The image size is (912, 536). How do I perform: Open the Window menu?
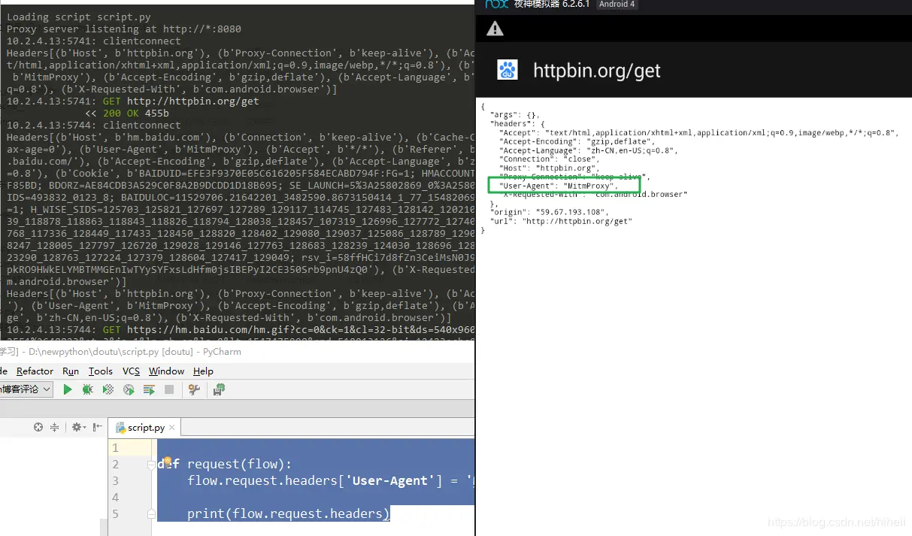[x=166, y=371]
